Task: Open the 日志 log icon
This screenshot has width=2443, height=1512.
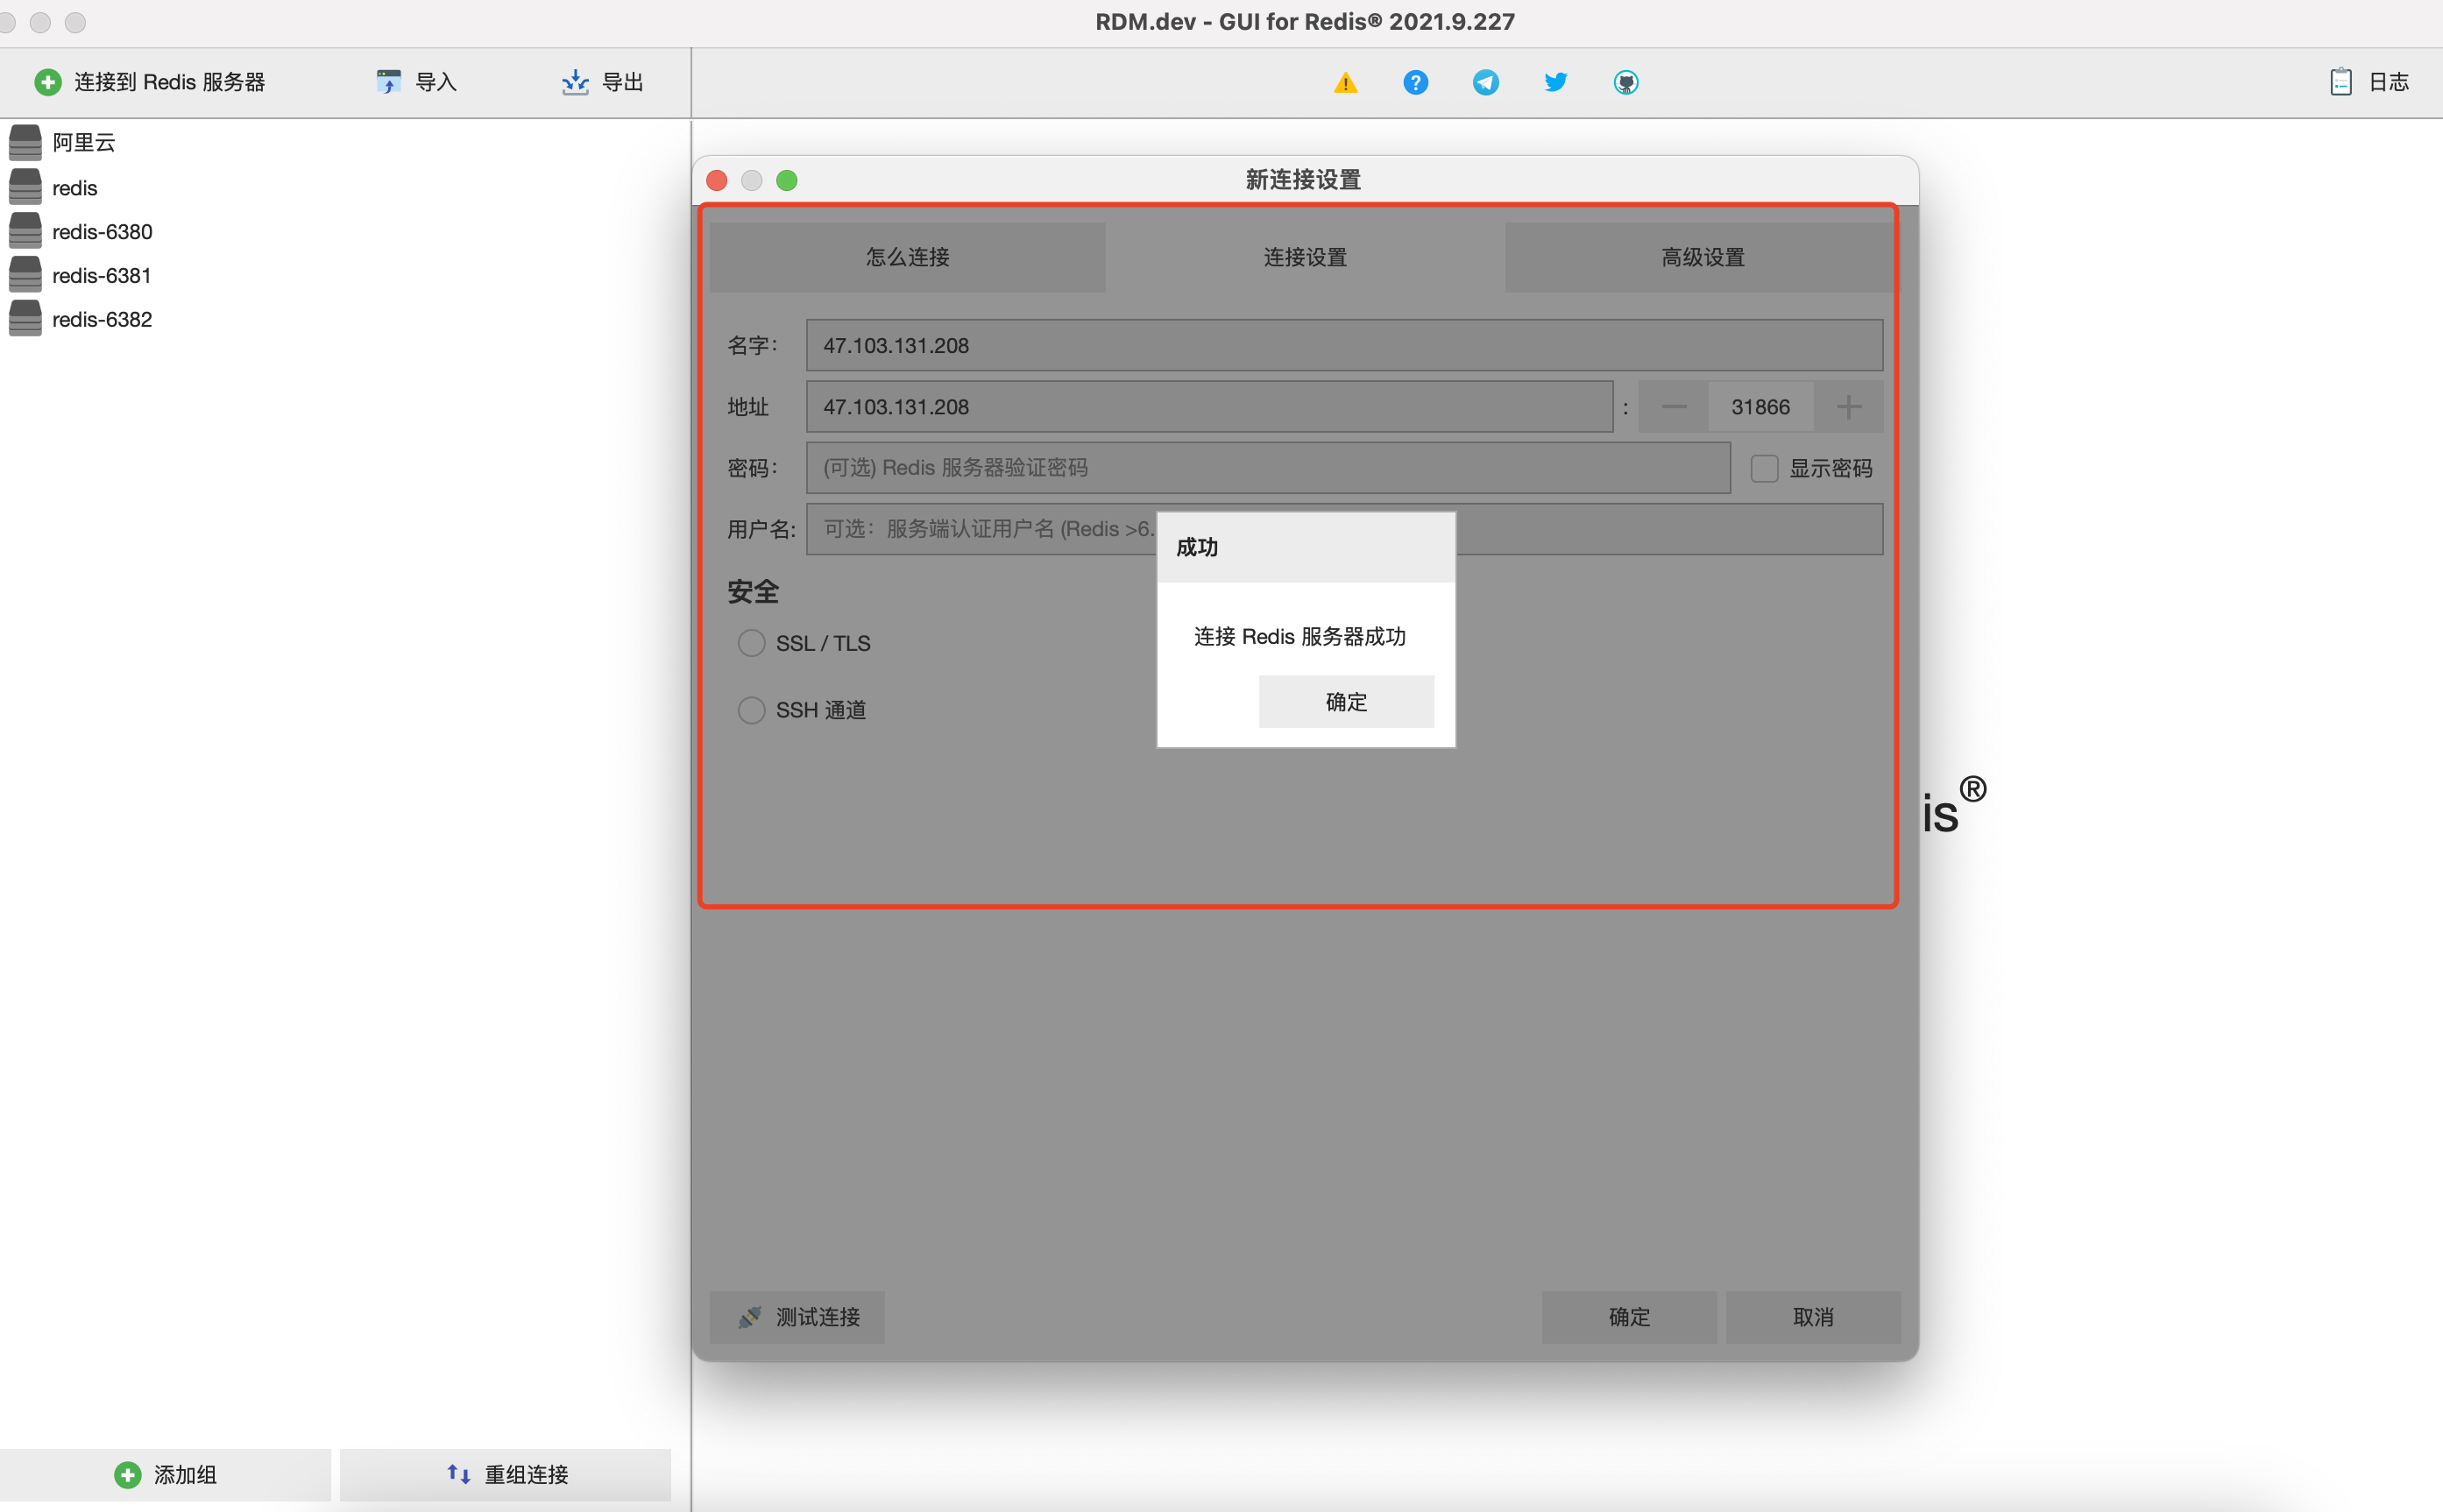Action: pyautogui.click(x=2341, y=82)
